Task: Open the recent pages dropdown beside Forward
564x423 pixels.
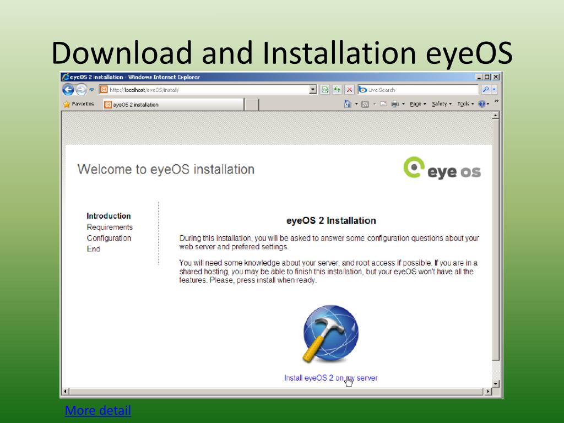Action: (x=92, y=90)
